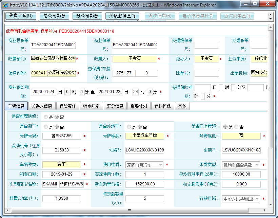Viewport: 278px width, 218px height.
Task: Click the 分公司影像 button
Action: pyautogui.click(x=87, y=16)
